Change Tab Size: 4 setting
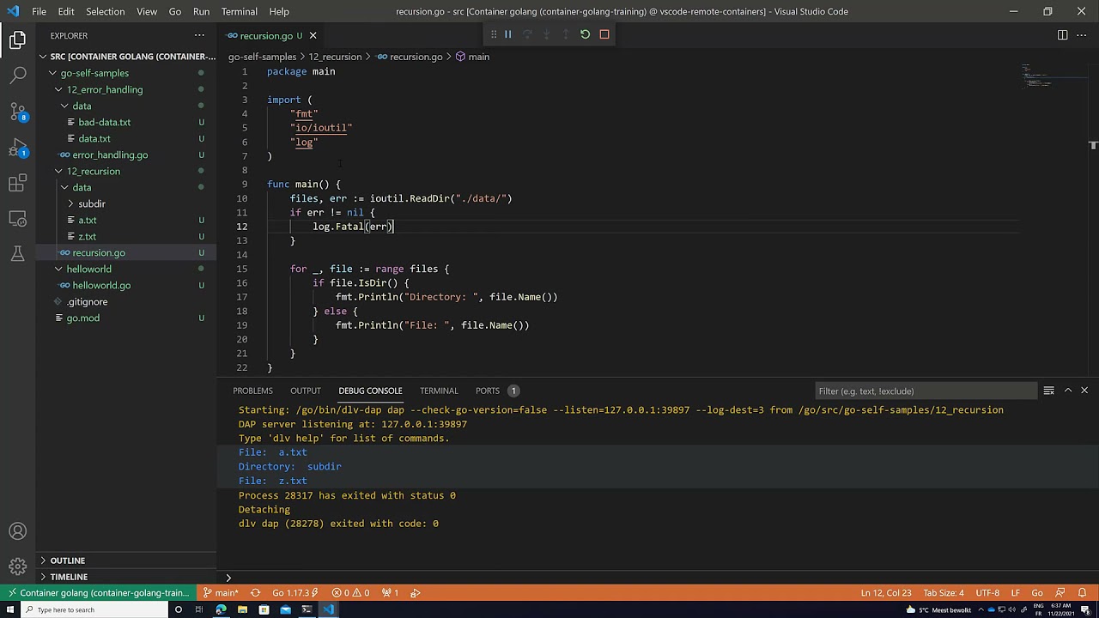1099x618 pixels. coord(943,593)
